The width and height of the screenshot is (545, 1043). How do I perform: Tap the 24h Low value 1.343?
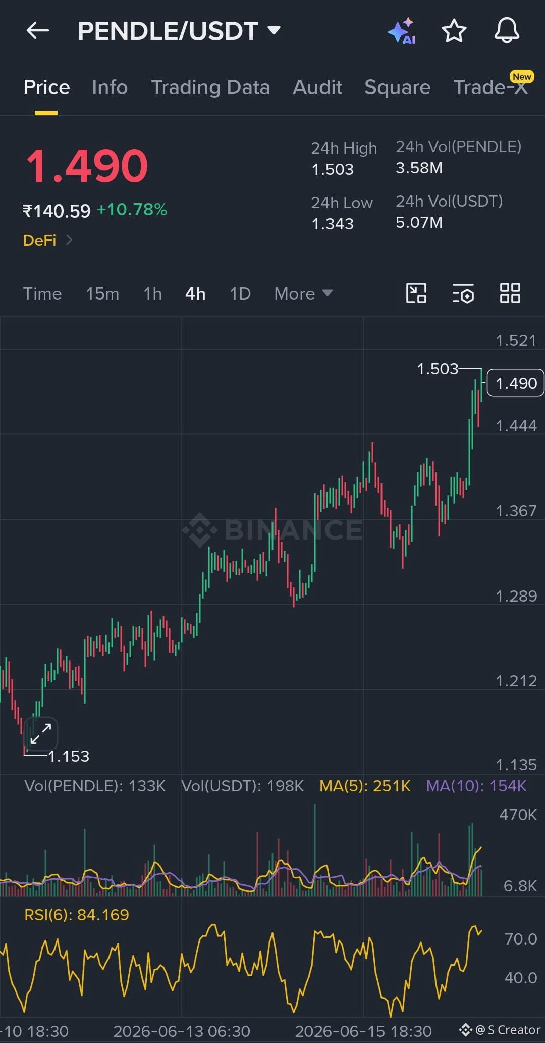(x=333, y=224)
